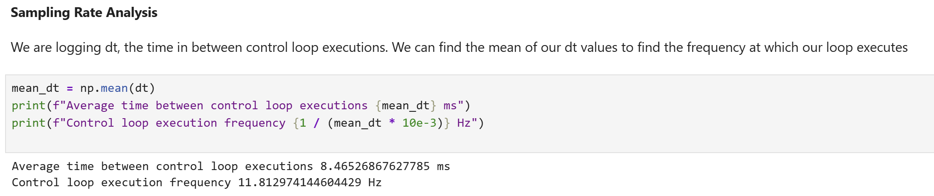Image resolution: width=934 pixels, height=196 pixels.
Task: Click the "Average time between" output line
Action: coord(231,166)
